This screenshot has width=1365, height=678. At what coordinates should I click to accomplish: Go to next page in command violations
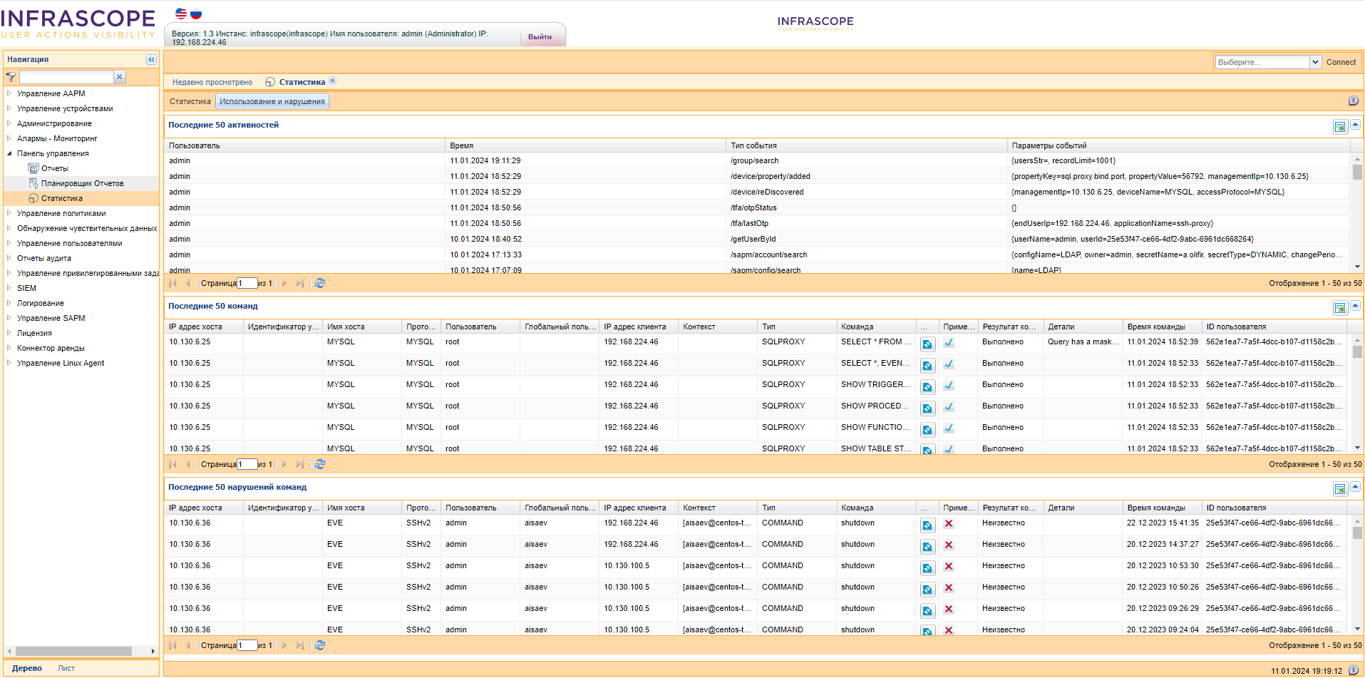coord(284,645)
